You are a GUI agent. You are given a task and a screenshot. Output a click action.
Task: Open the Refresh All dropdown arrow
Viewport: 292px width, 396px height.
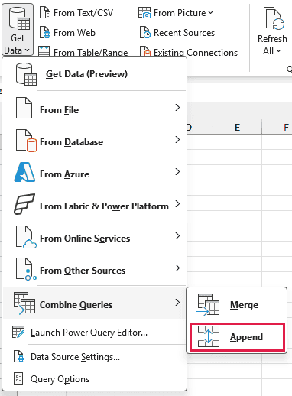coord(279,51)
